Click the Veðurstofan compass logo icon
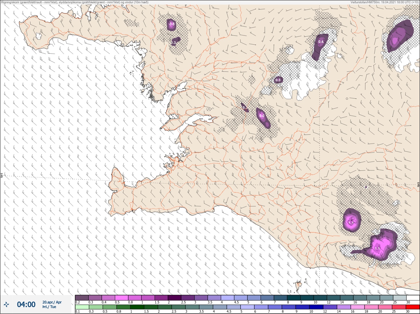 (7, 304)
